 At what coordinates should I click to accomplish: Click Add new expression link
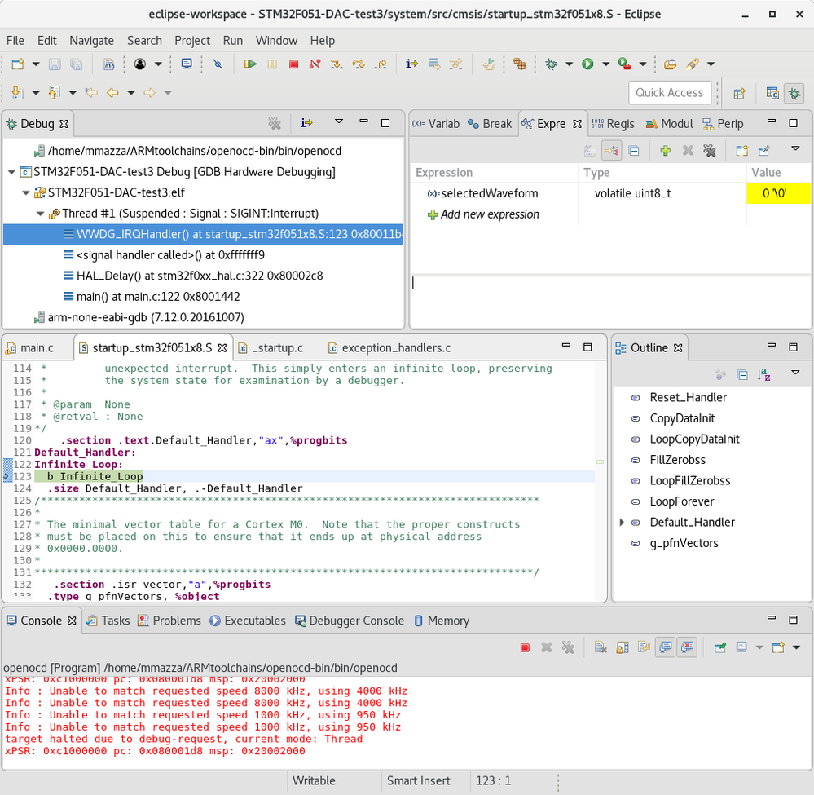(490, 214)
